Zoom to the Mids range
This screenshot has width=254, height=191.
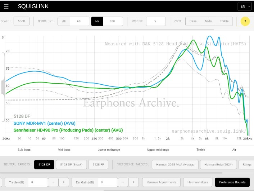(208, 21)
